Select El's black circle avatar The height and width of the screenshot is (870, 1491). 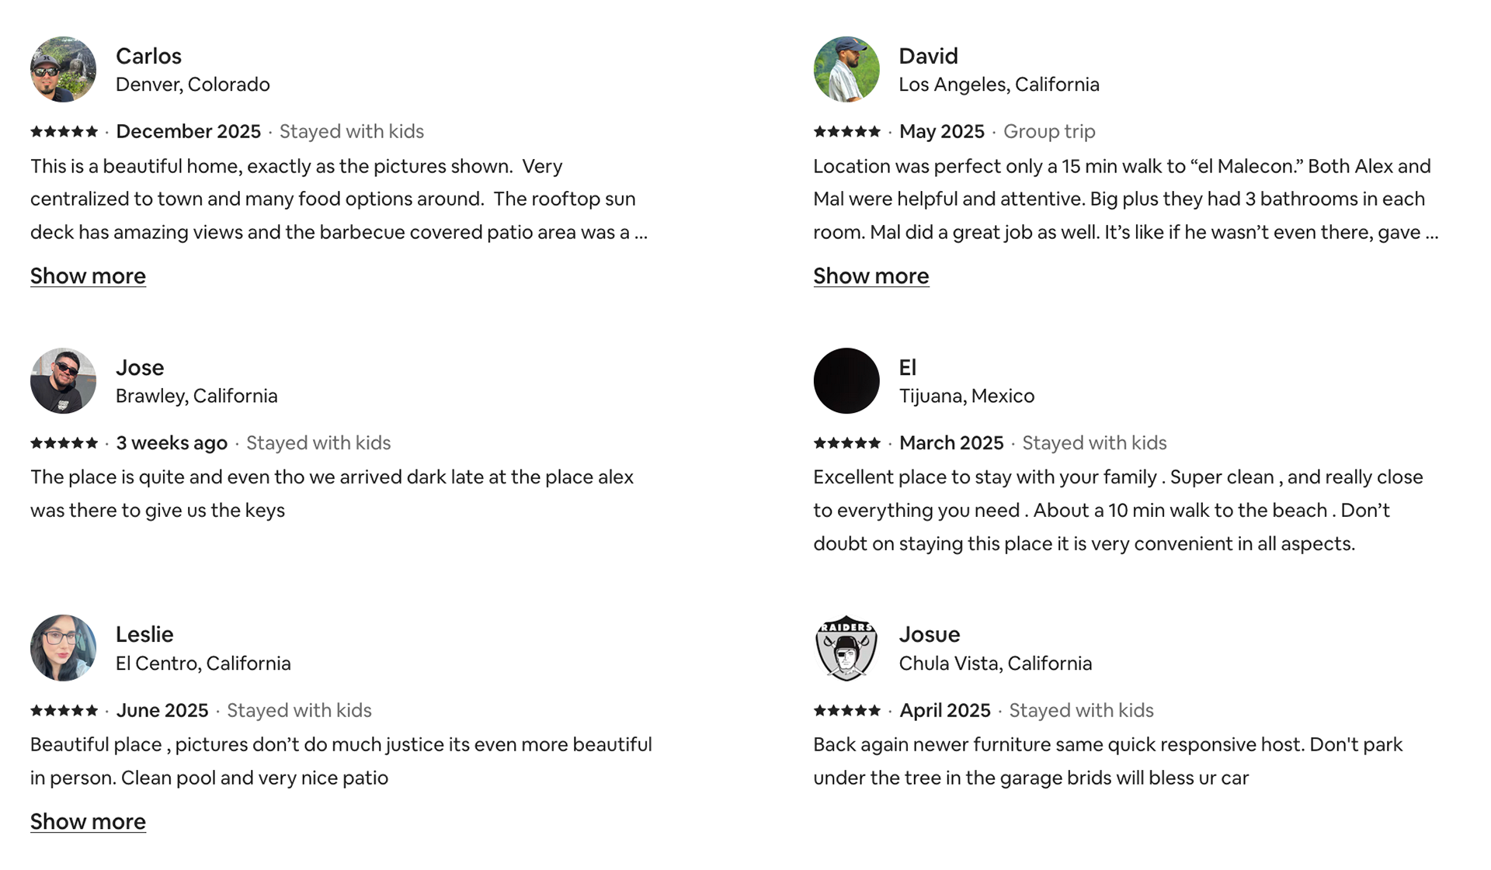tap(846, 380)
